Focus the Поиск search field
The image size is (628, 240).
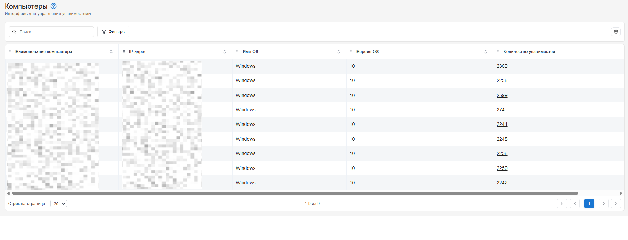[x=51, y=32]
